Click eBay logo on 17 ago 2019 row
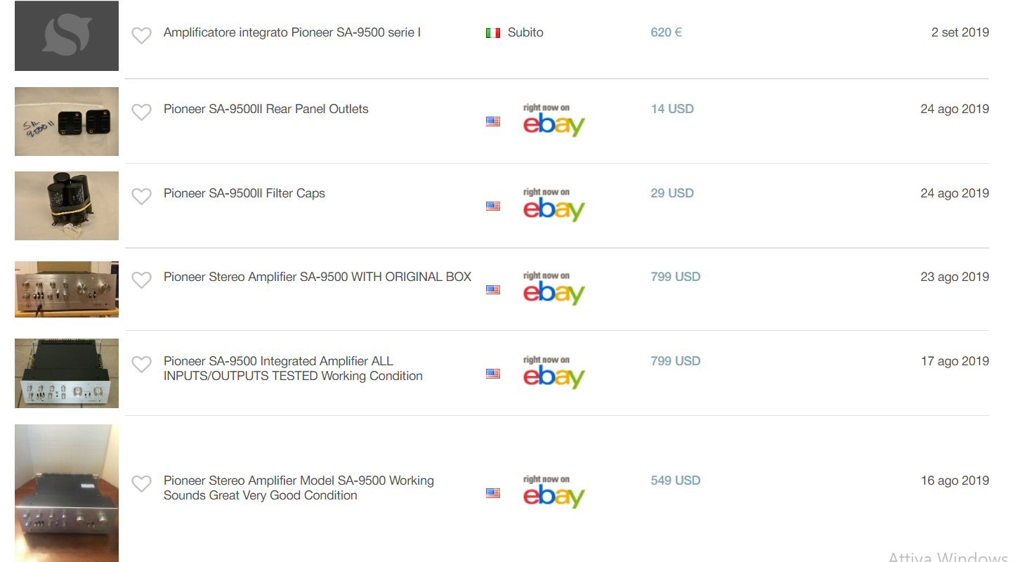 tap(553, 373)
